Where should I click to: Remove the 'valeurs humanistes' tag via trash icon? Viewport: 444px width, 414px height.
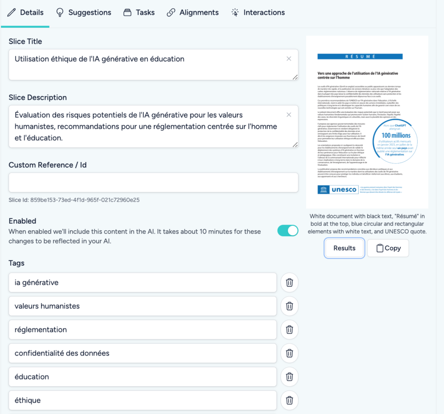coord(289,306)
